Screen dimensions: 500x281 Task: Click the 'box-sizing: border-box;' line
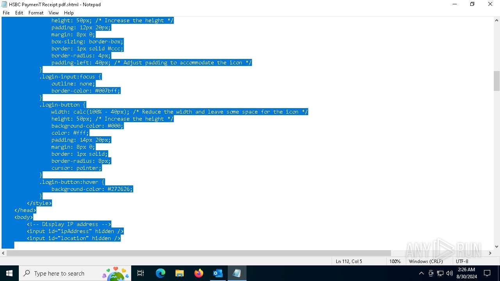(x=87, y=41)
